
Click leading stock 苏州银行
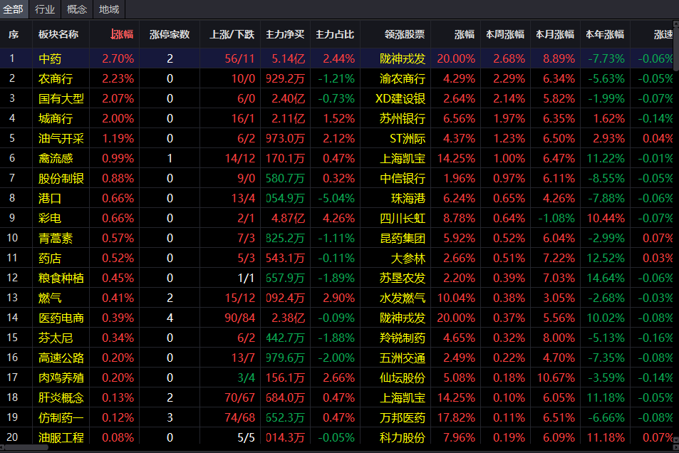coord(403,119)
